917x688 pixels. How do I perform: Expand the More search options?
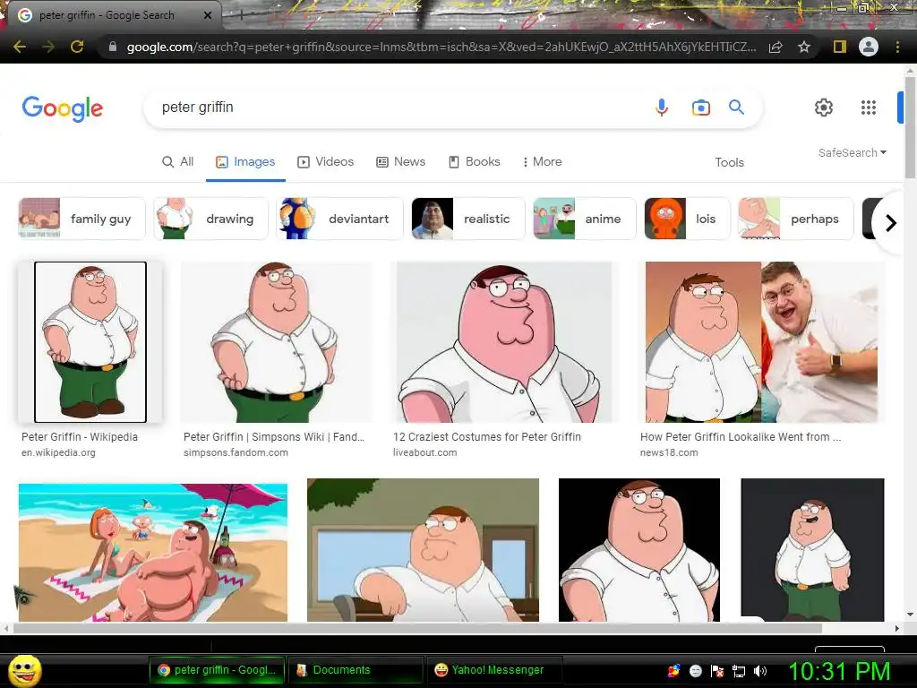542,162
